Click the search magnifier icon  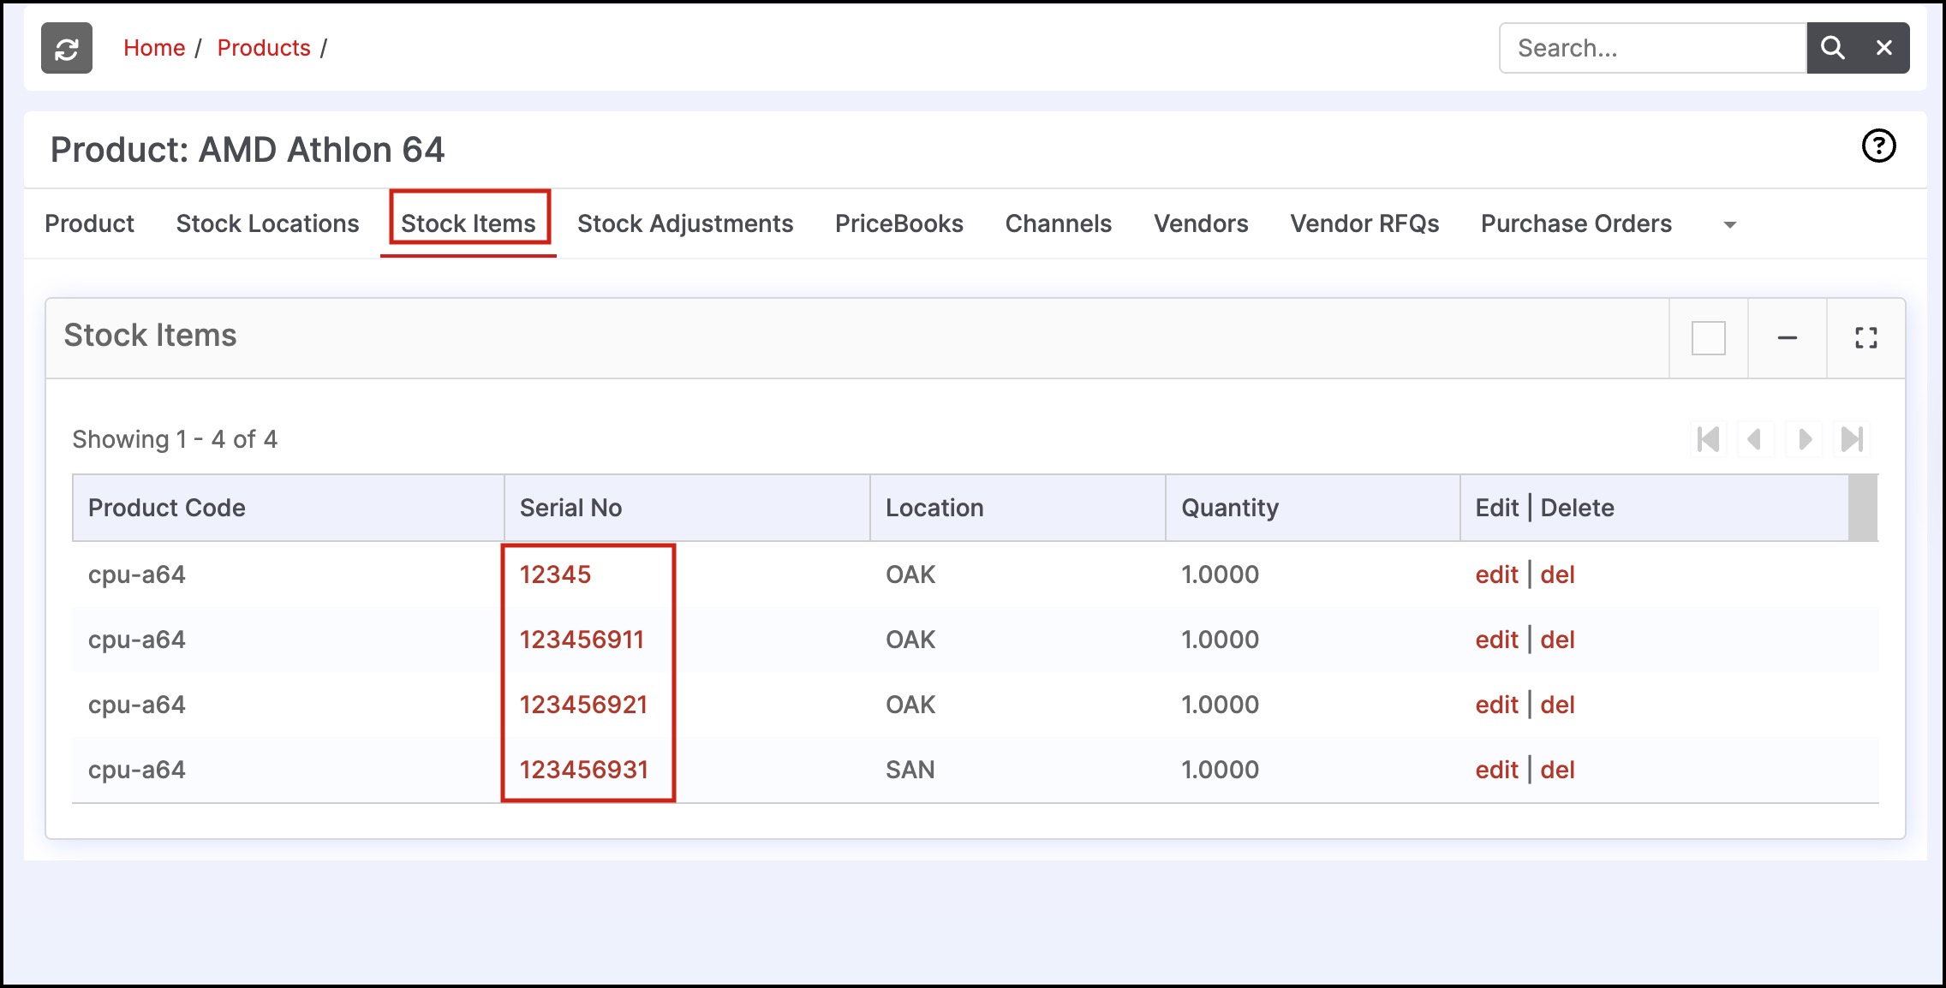tap(1832, 48)
